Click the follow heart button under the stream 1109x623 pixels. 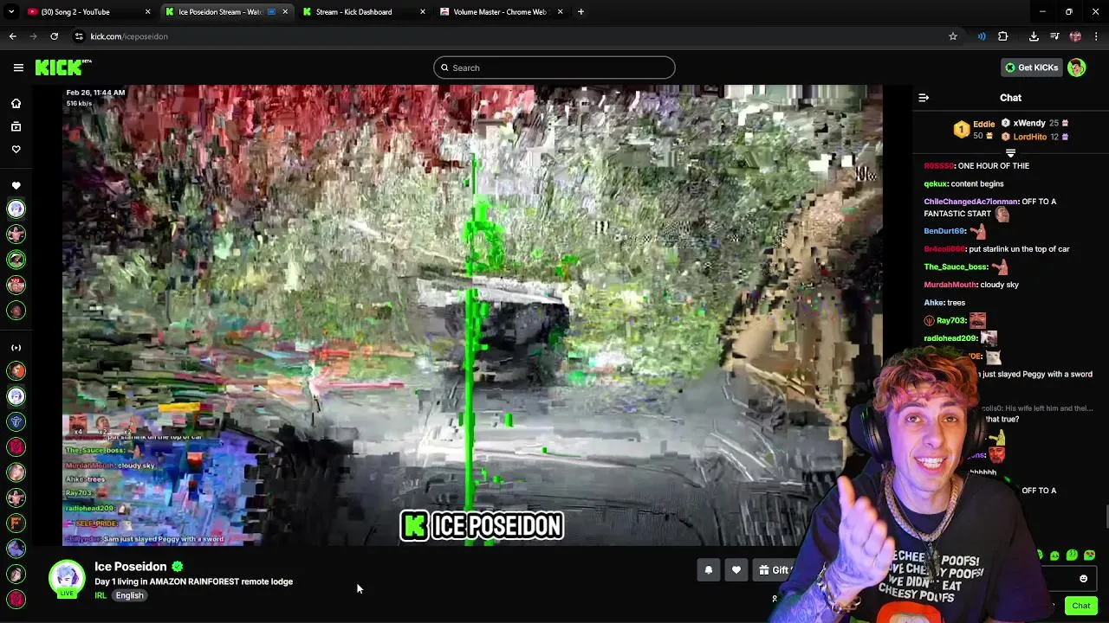736,570
